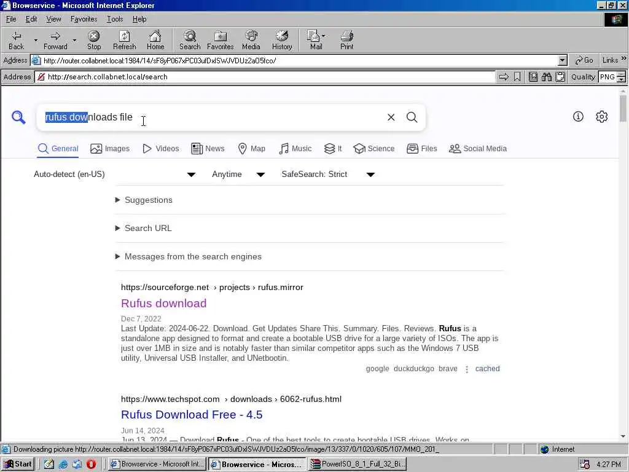Screen dimensions: 629x472
Task: Switch to the Science search tab
Action: point(373,149)
